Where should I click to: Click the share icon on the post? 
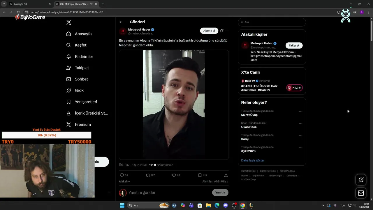click(226, 175)
